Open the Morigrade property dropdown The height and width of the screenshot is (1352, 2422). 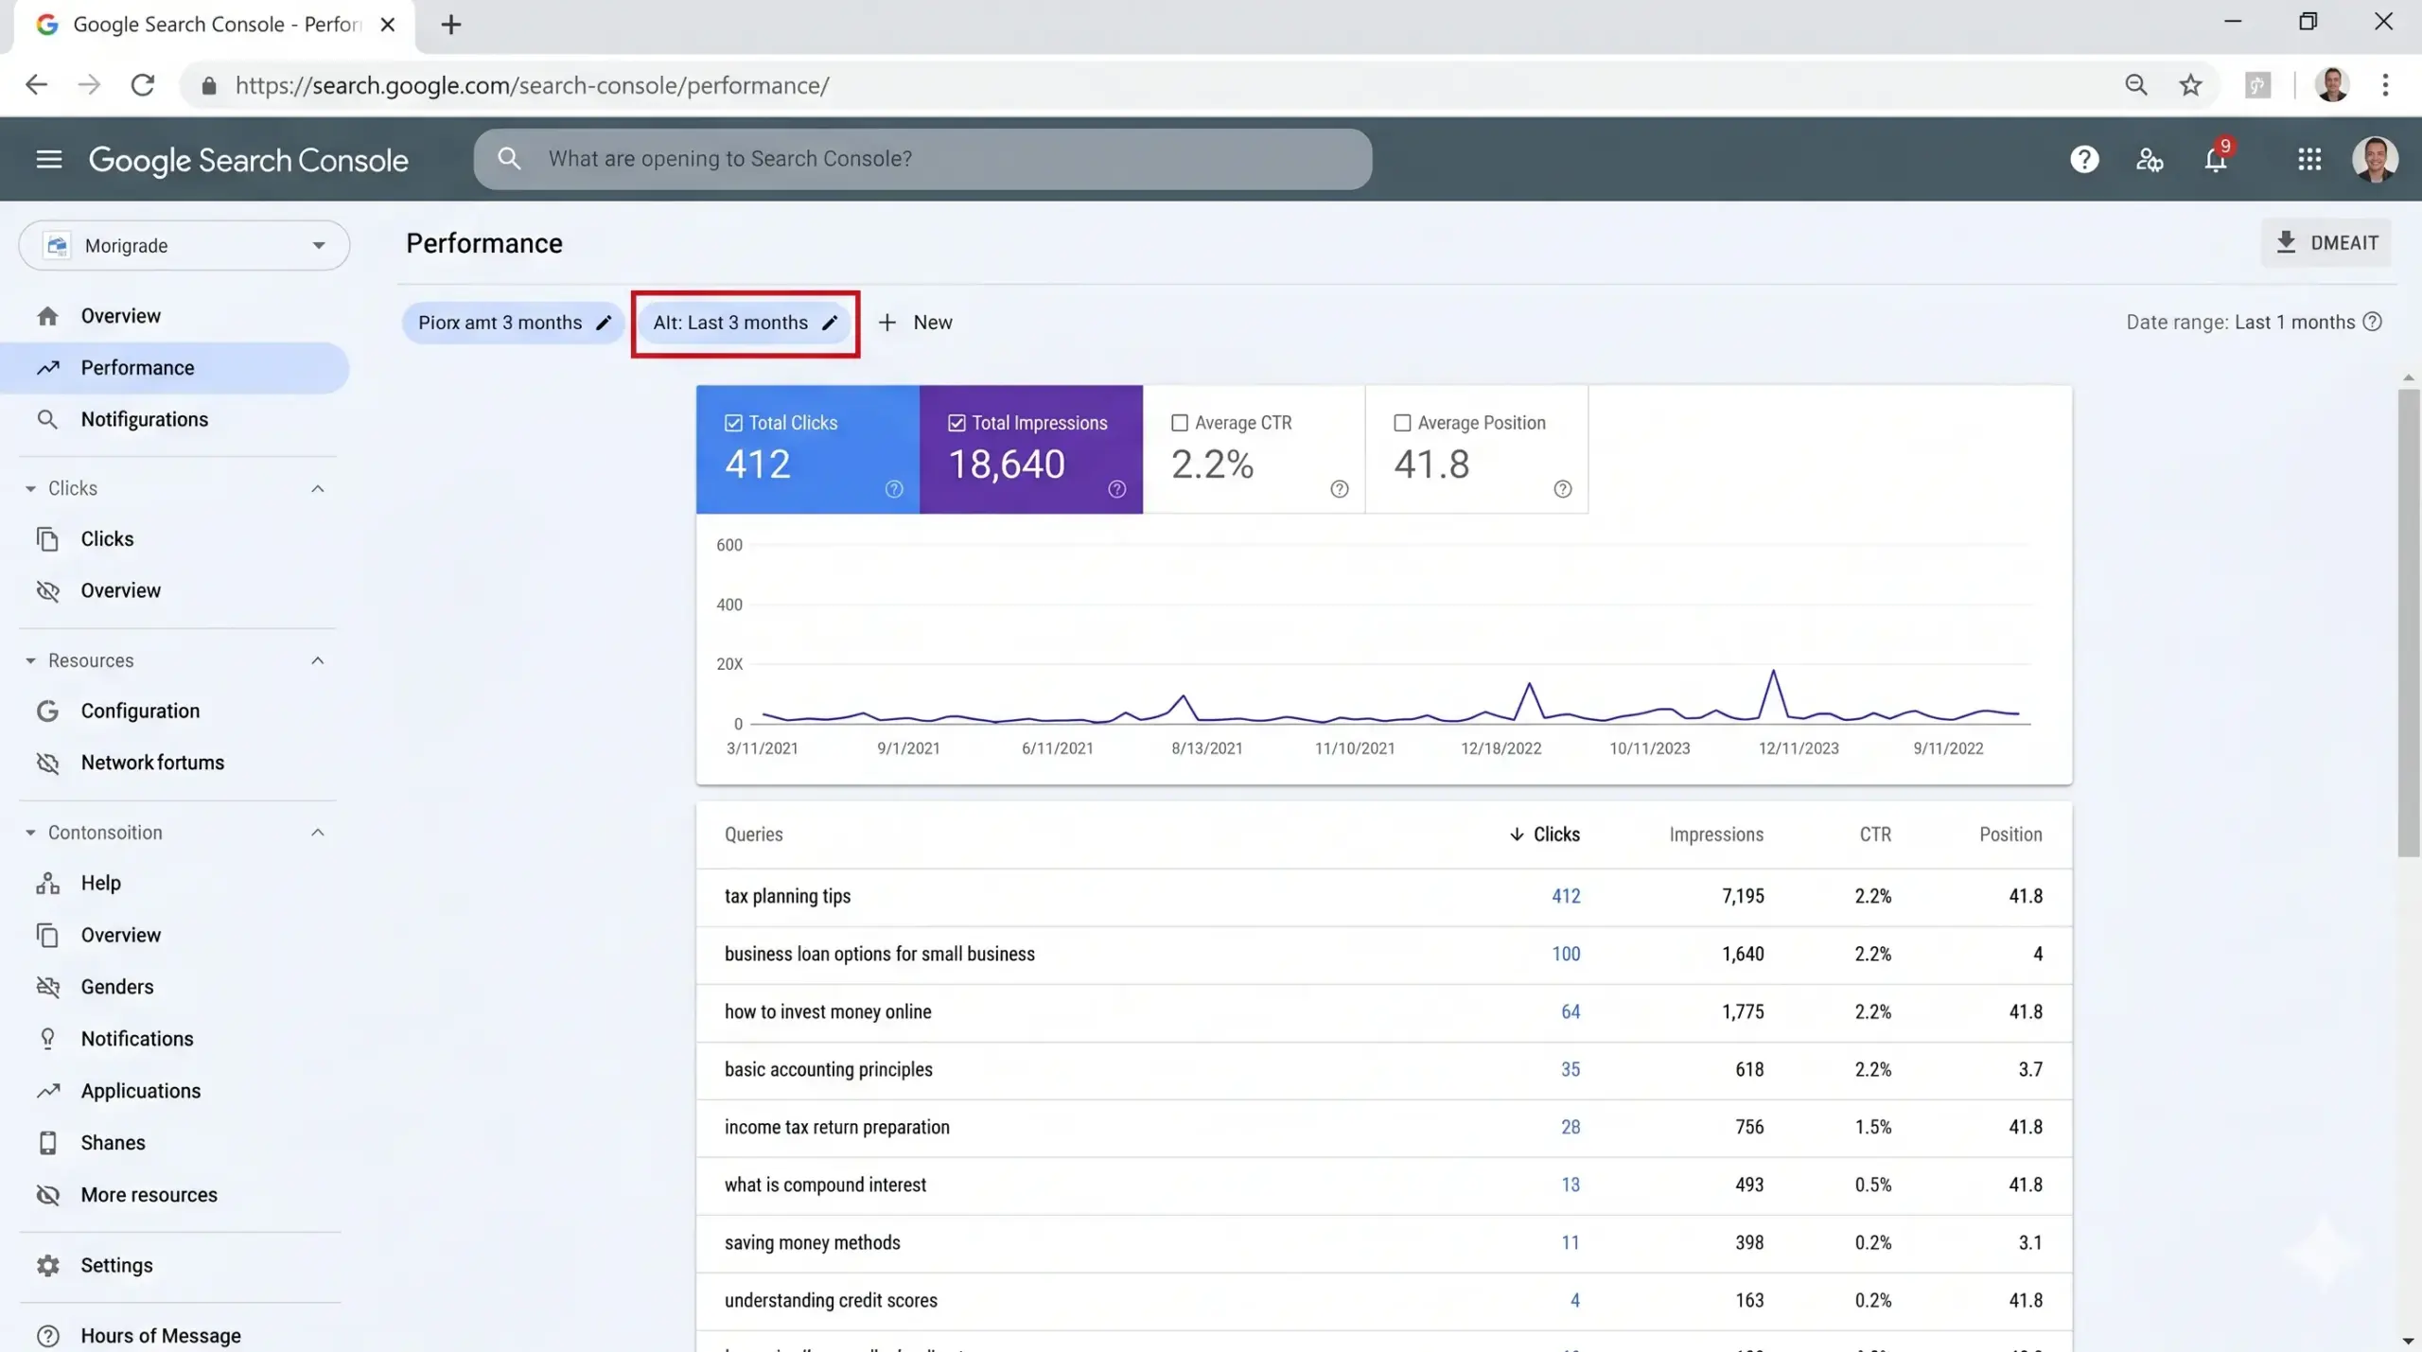pos(184,246)
